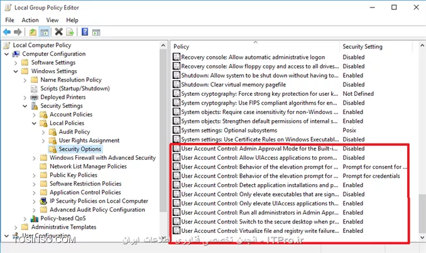Expand the Name Resolution Policy node

[25, 80]
